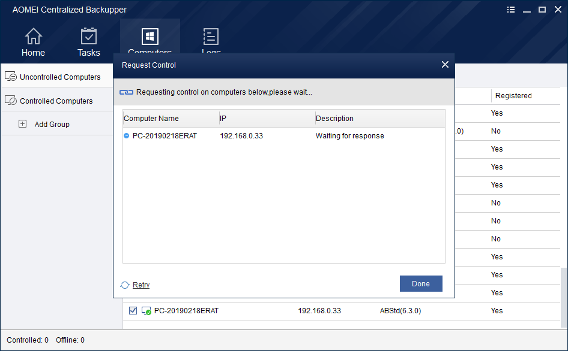Click the Registered column header
568x351 pixels.
(513, 96)
